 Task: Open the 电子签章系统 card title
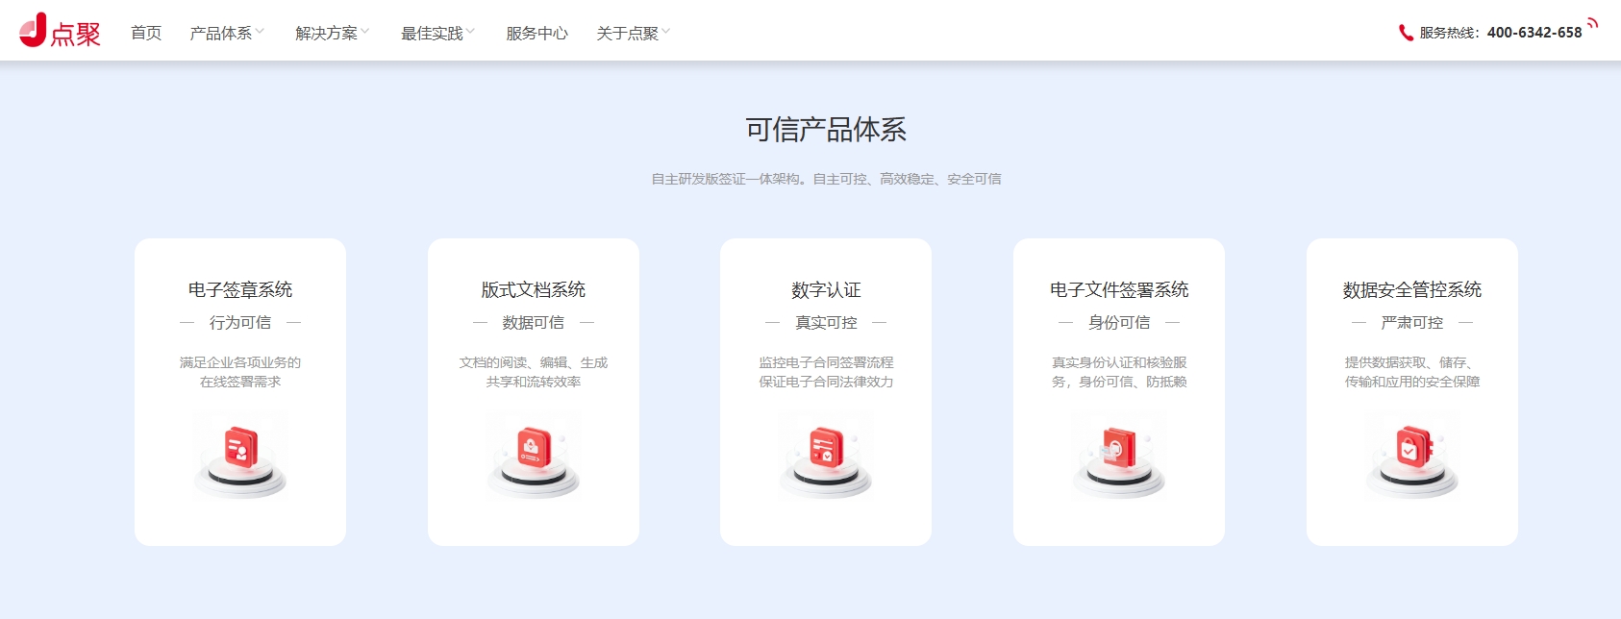[x=240, y=289]
